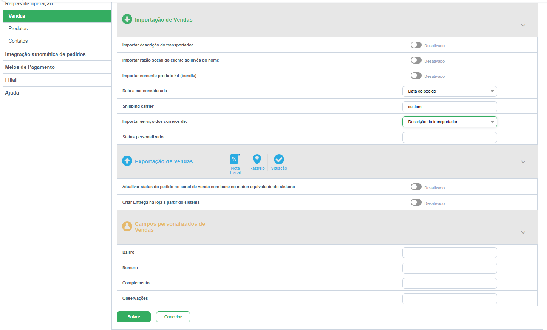Open Importar serviço dos correios dropdown
The width and height of the screenshot is (547, 330).
pyautogui.click(x=449, y=122)
